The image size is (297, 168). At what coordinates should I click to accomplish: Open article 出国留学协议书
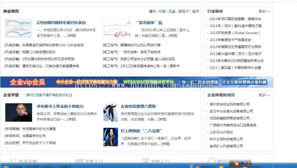pyautogui.click(x=34, y=136)
